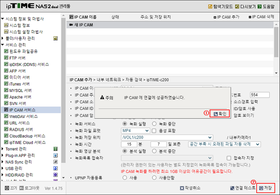The image size is (280, 195).
Task: Click the 끄기 power-off icon
Action: pyautogui.click(x=7, y=188)
